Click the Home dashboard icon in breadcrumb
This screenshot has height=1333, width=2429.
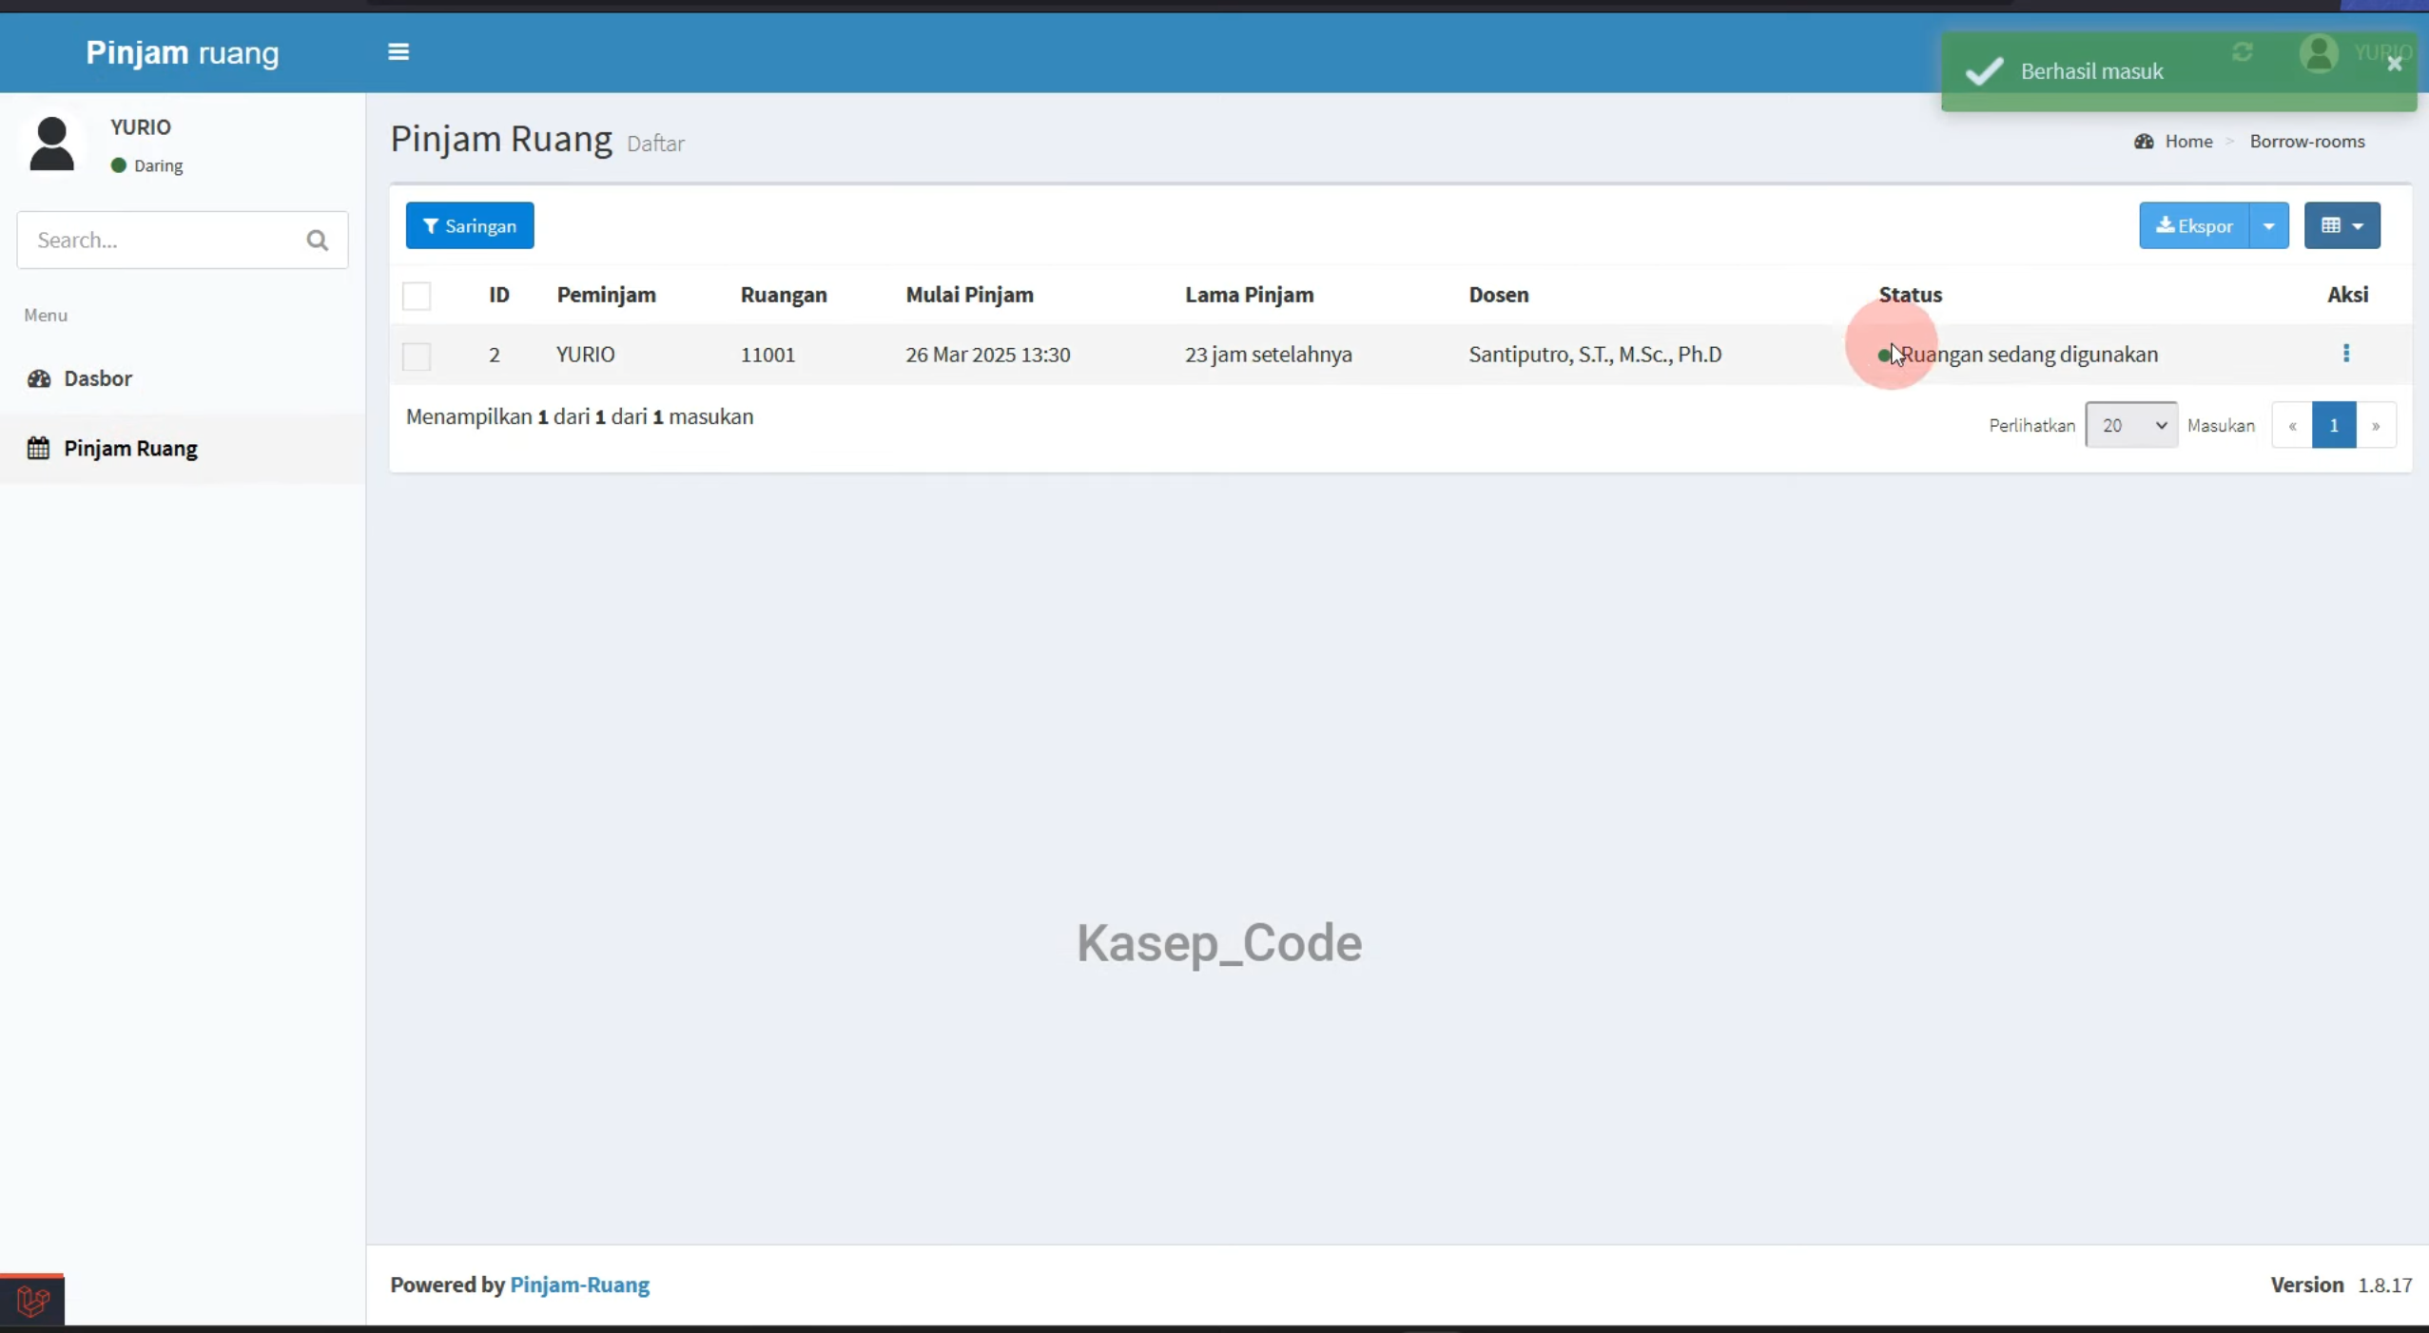pos(2144,142)
